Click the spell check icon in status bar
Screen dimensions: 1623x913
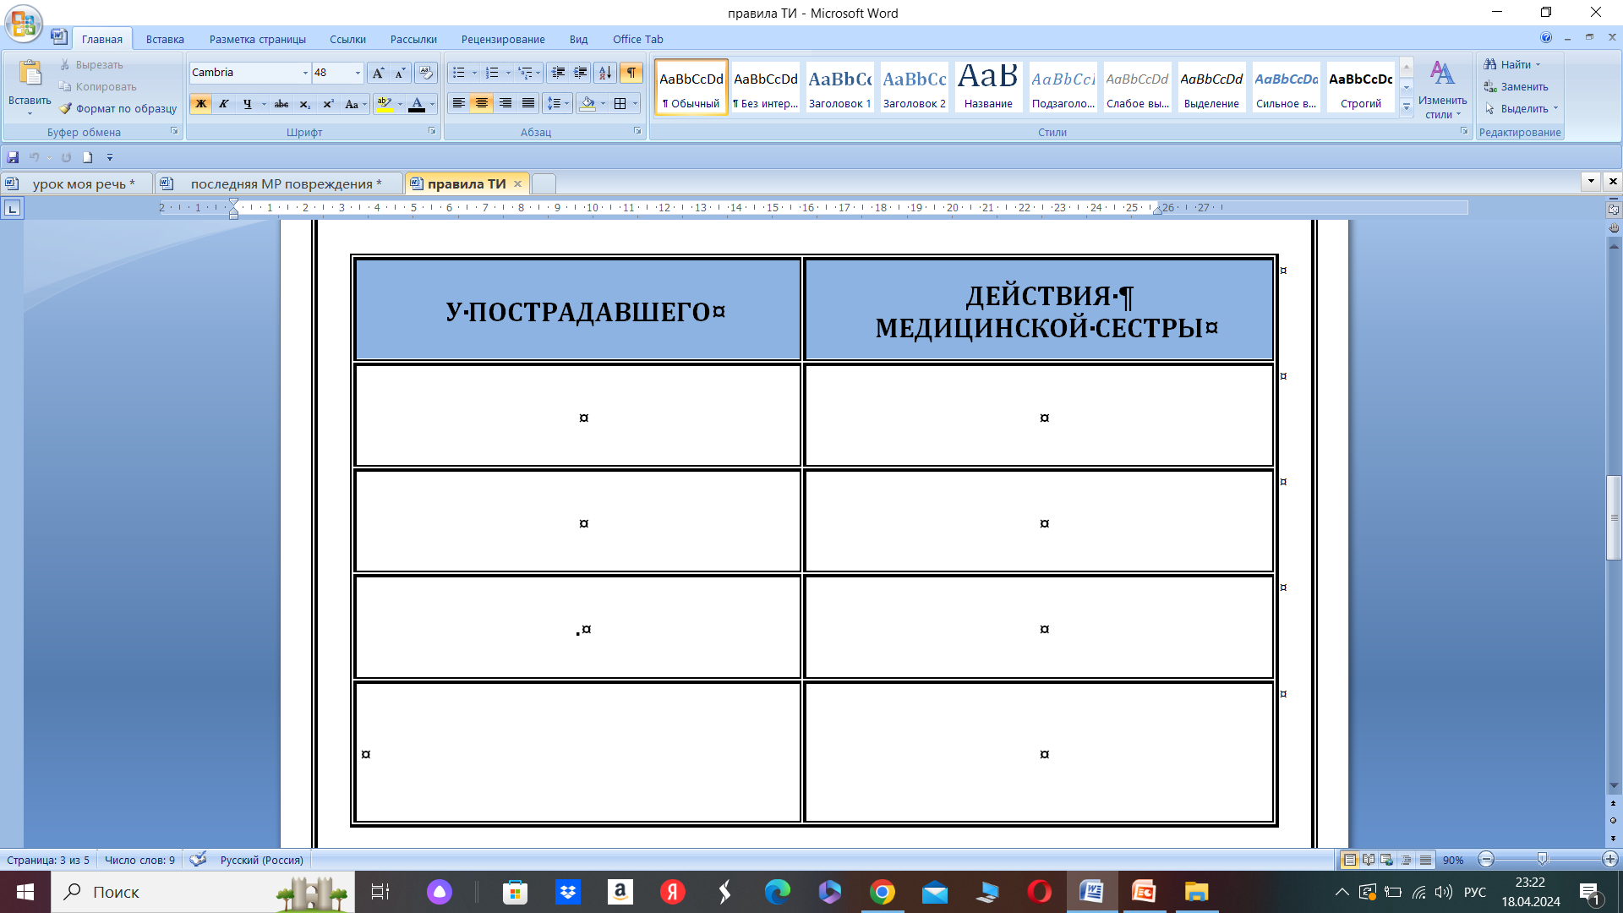coord(198,860)
